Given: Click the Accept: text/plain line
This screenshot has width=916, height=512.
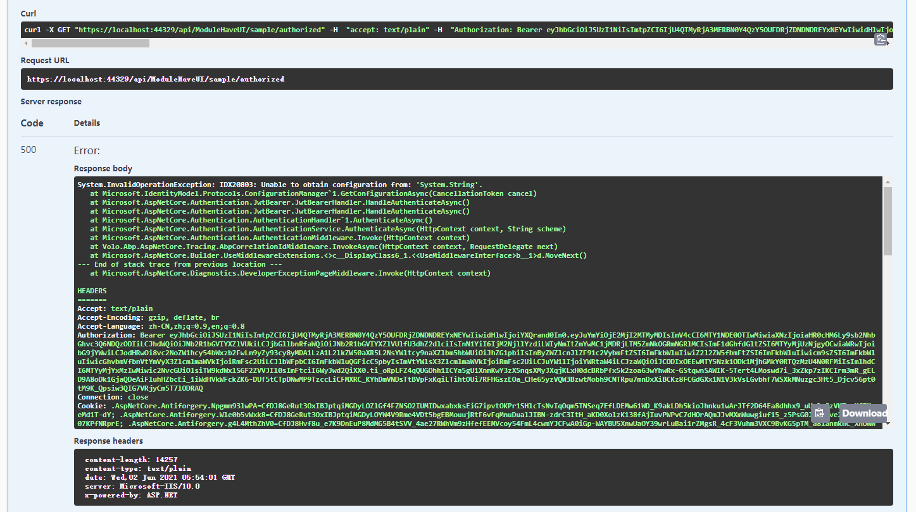Looking at the screenshot, I should coord(114,308).
